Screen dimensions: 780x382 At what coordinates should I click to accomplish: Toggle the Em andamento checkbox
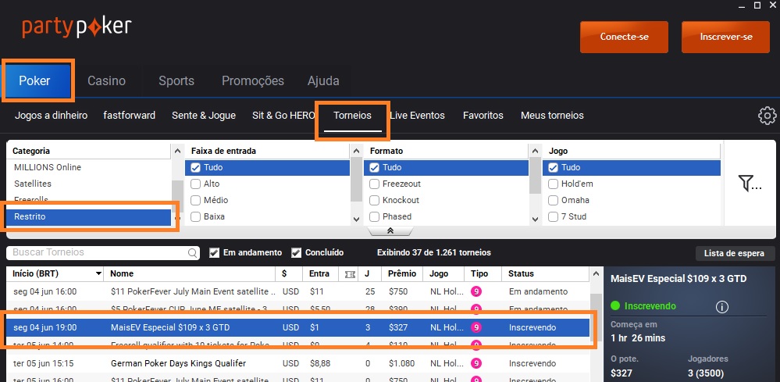[x=214, y=252]
